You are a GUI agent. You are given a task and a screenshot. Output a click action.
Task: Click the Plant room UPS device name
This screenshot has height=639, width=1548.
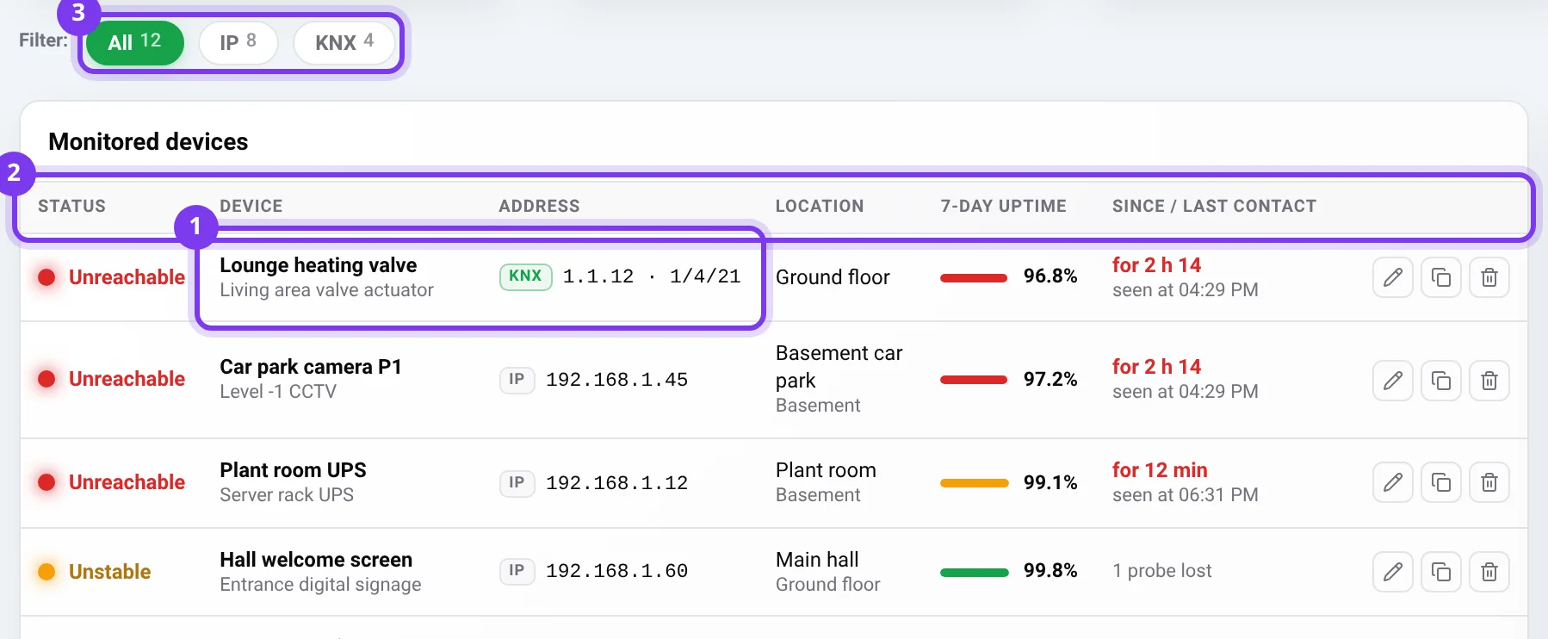(x=293, y=470)
